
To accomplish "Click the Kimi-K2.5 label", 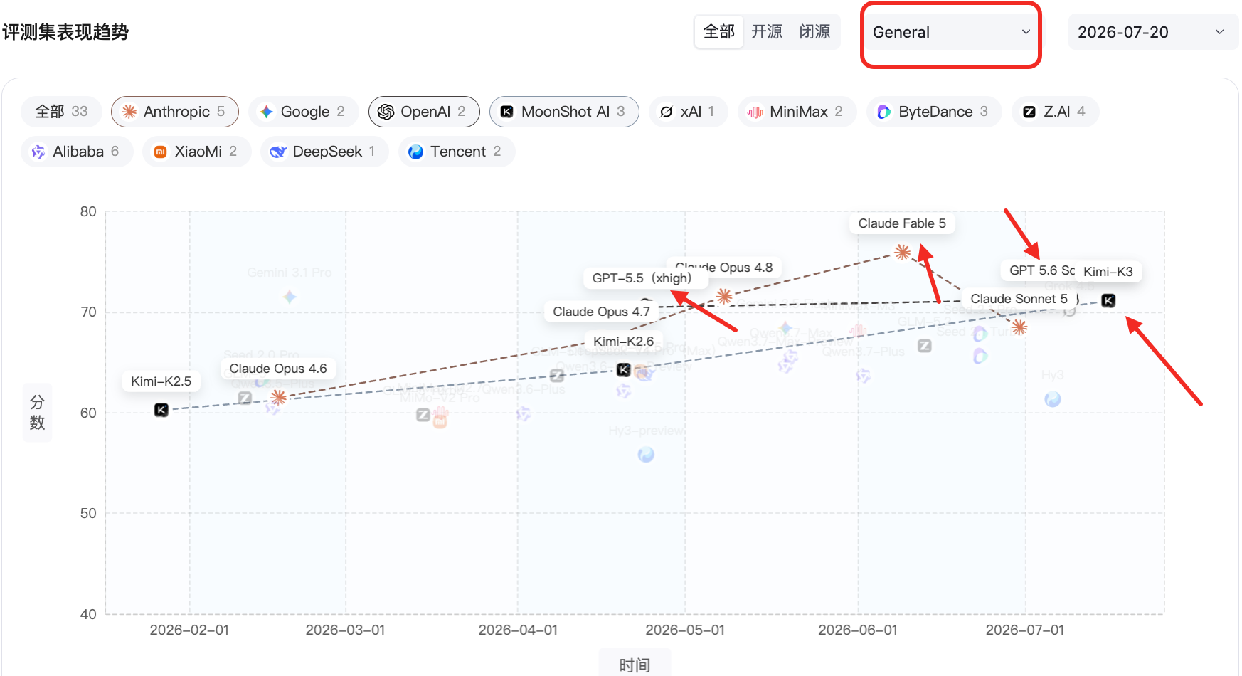I will point(161,381).
